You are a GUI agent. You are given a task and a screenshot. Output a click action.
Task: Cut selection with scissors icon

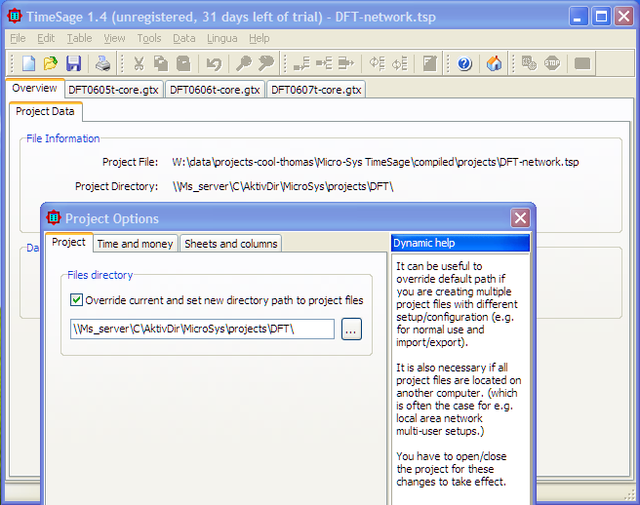(x=139, y=63)
